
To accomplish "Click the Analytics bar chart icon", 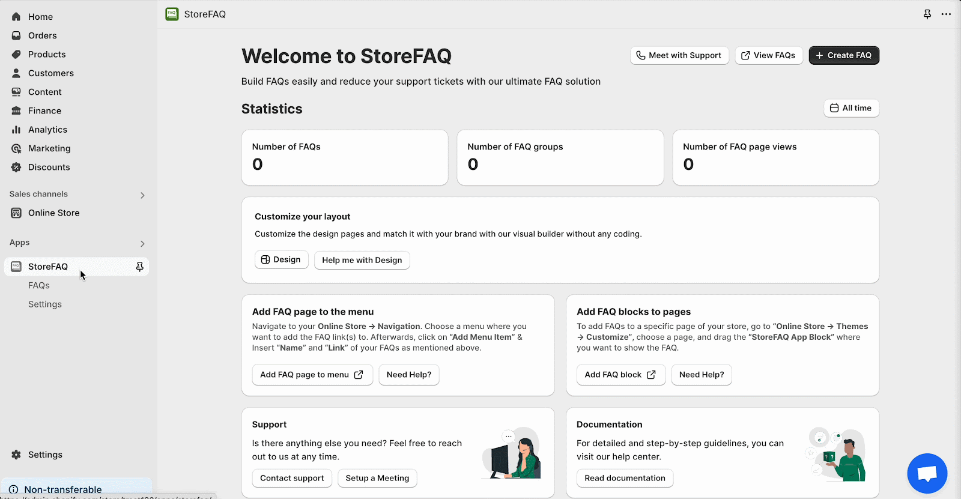I will [16, 130].
